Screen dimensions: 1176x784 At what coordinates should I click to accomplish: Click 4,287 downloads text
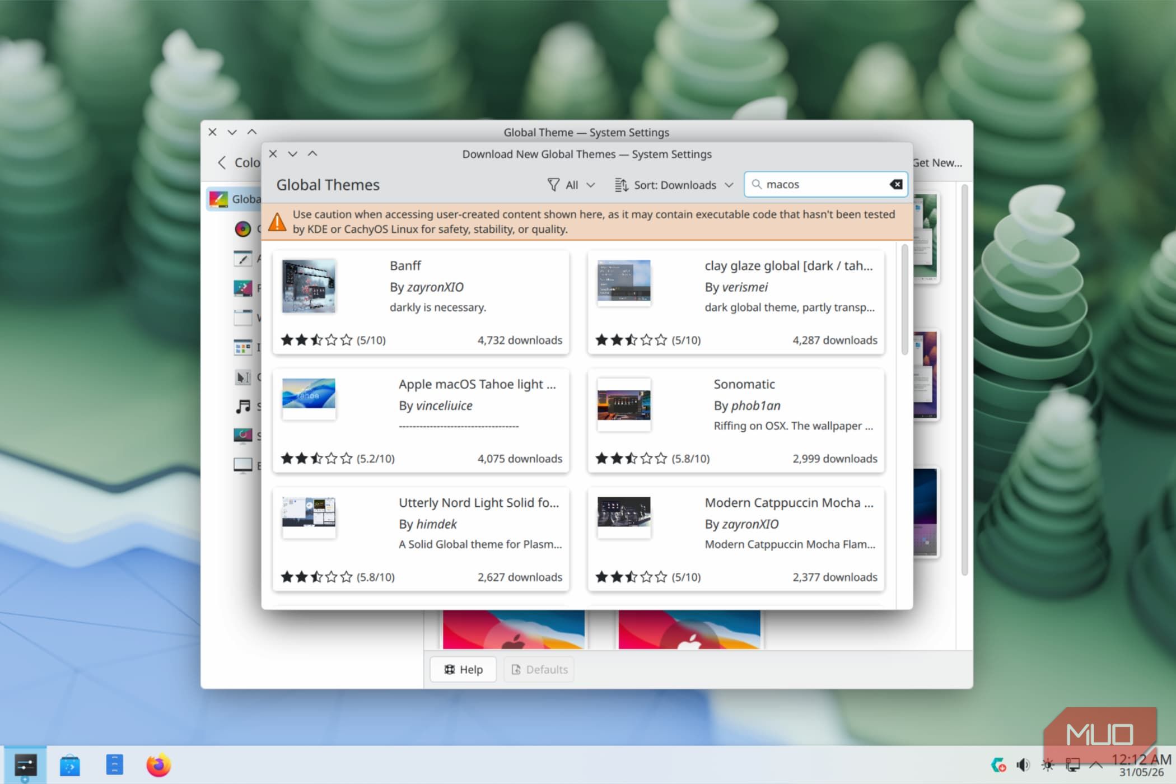point(834,340)
